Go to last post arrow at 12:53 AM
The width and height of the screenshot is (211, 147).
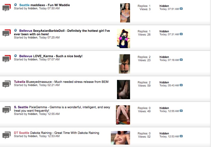(x=181, y=136)
